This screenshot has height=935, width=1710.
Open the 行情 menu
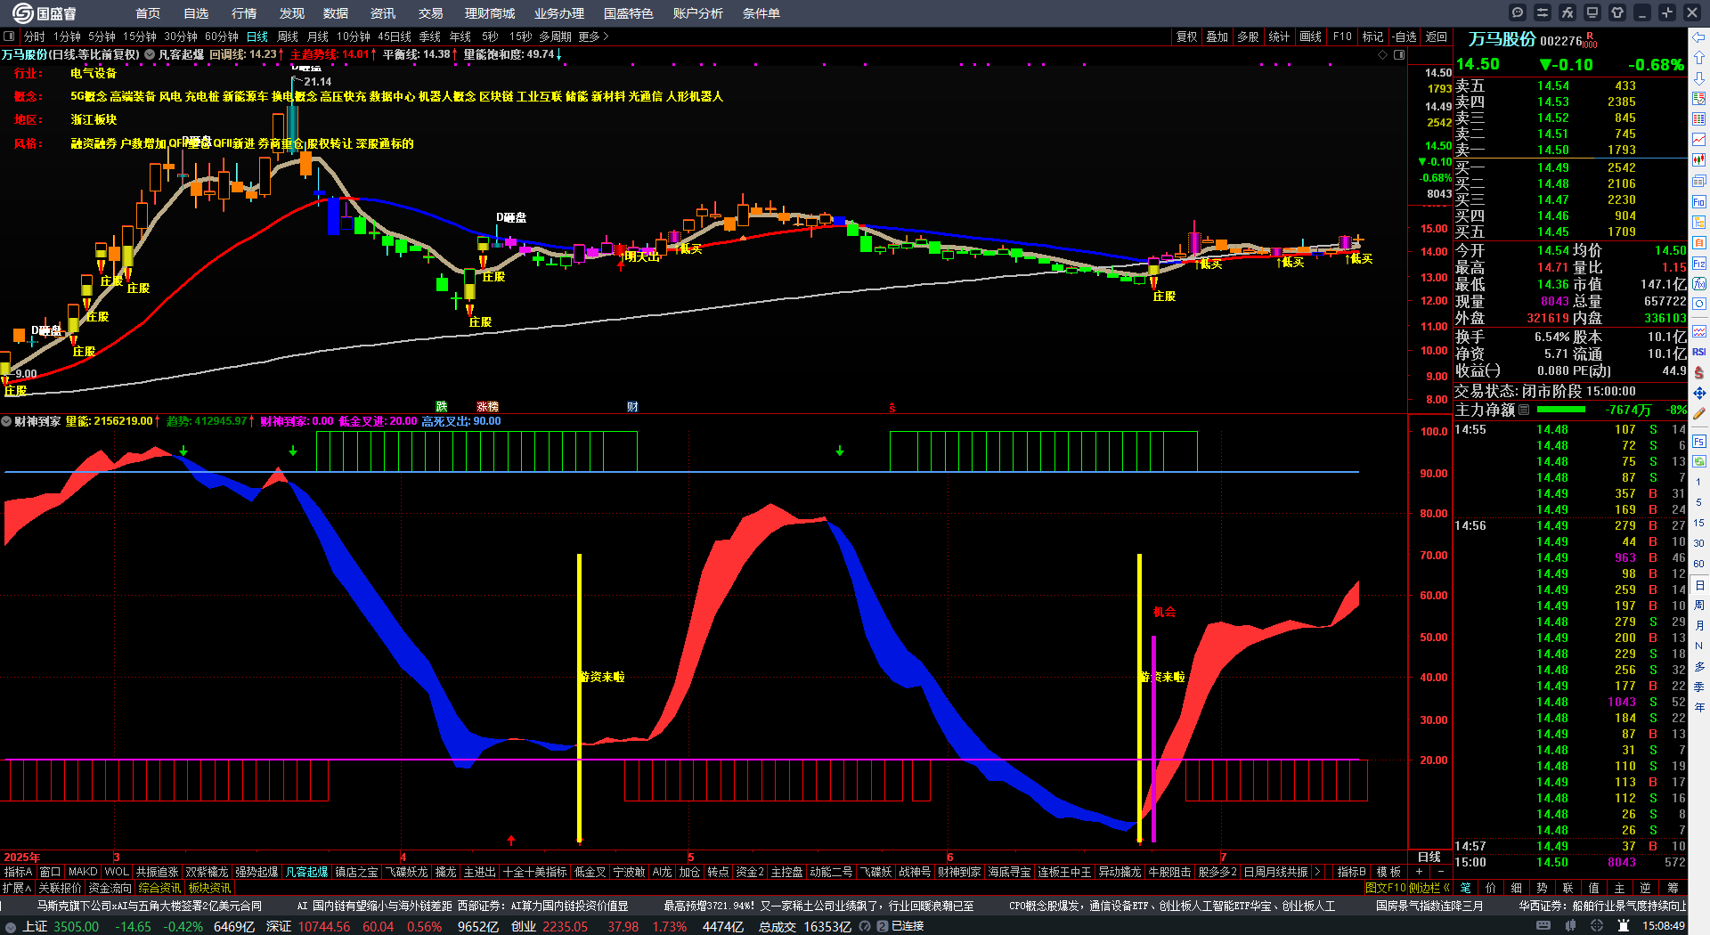point(244,13)
